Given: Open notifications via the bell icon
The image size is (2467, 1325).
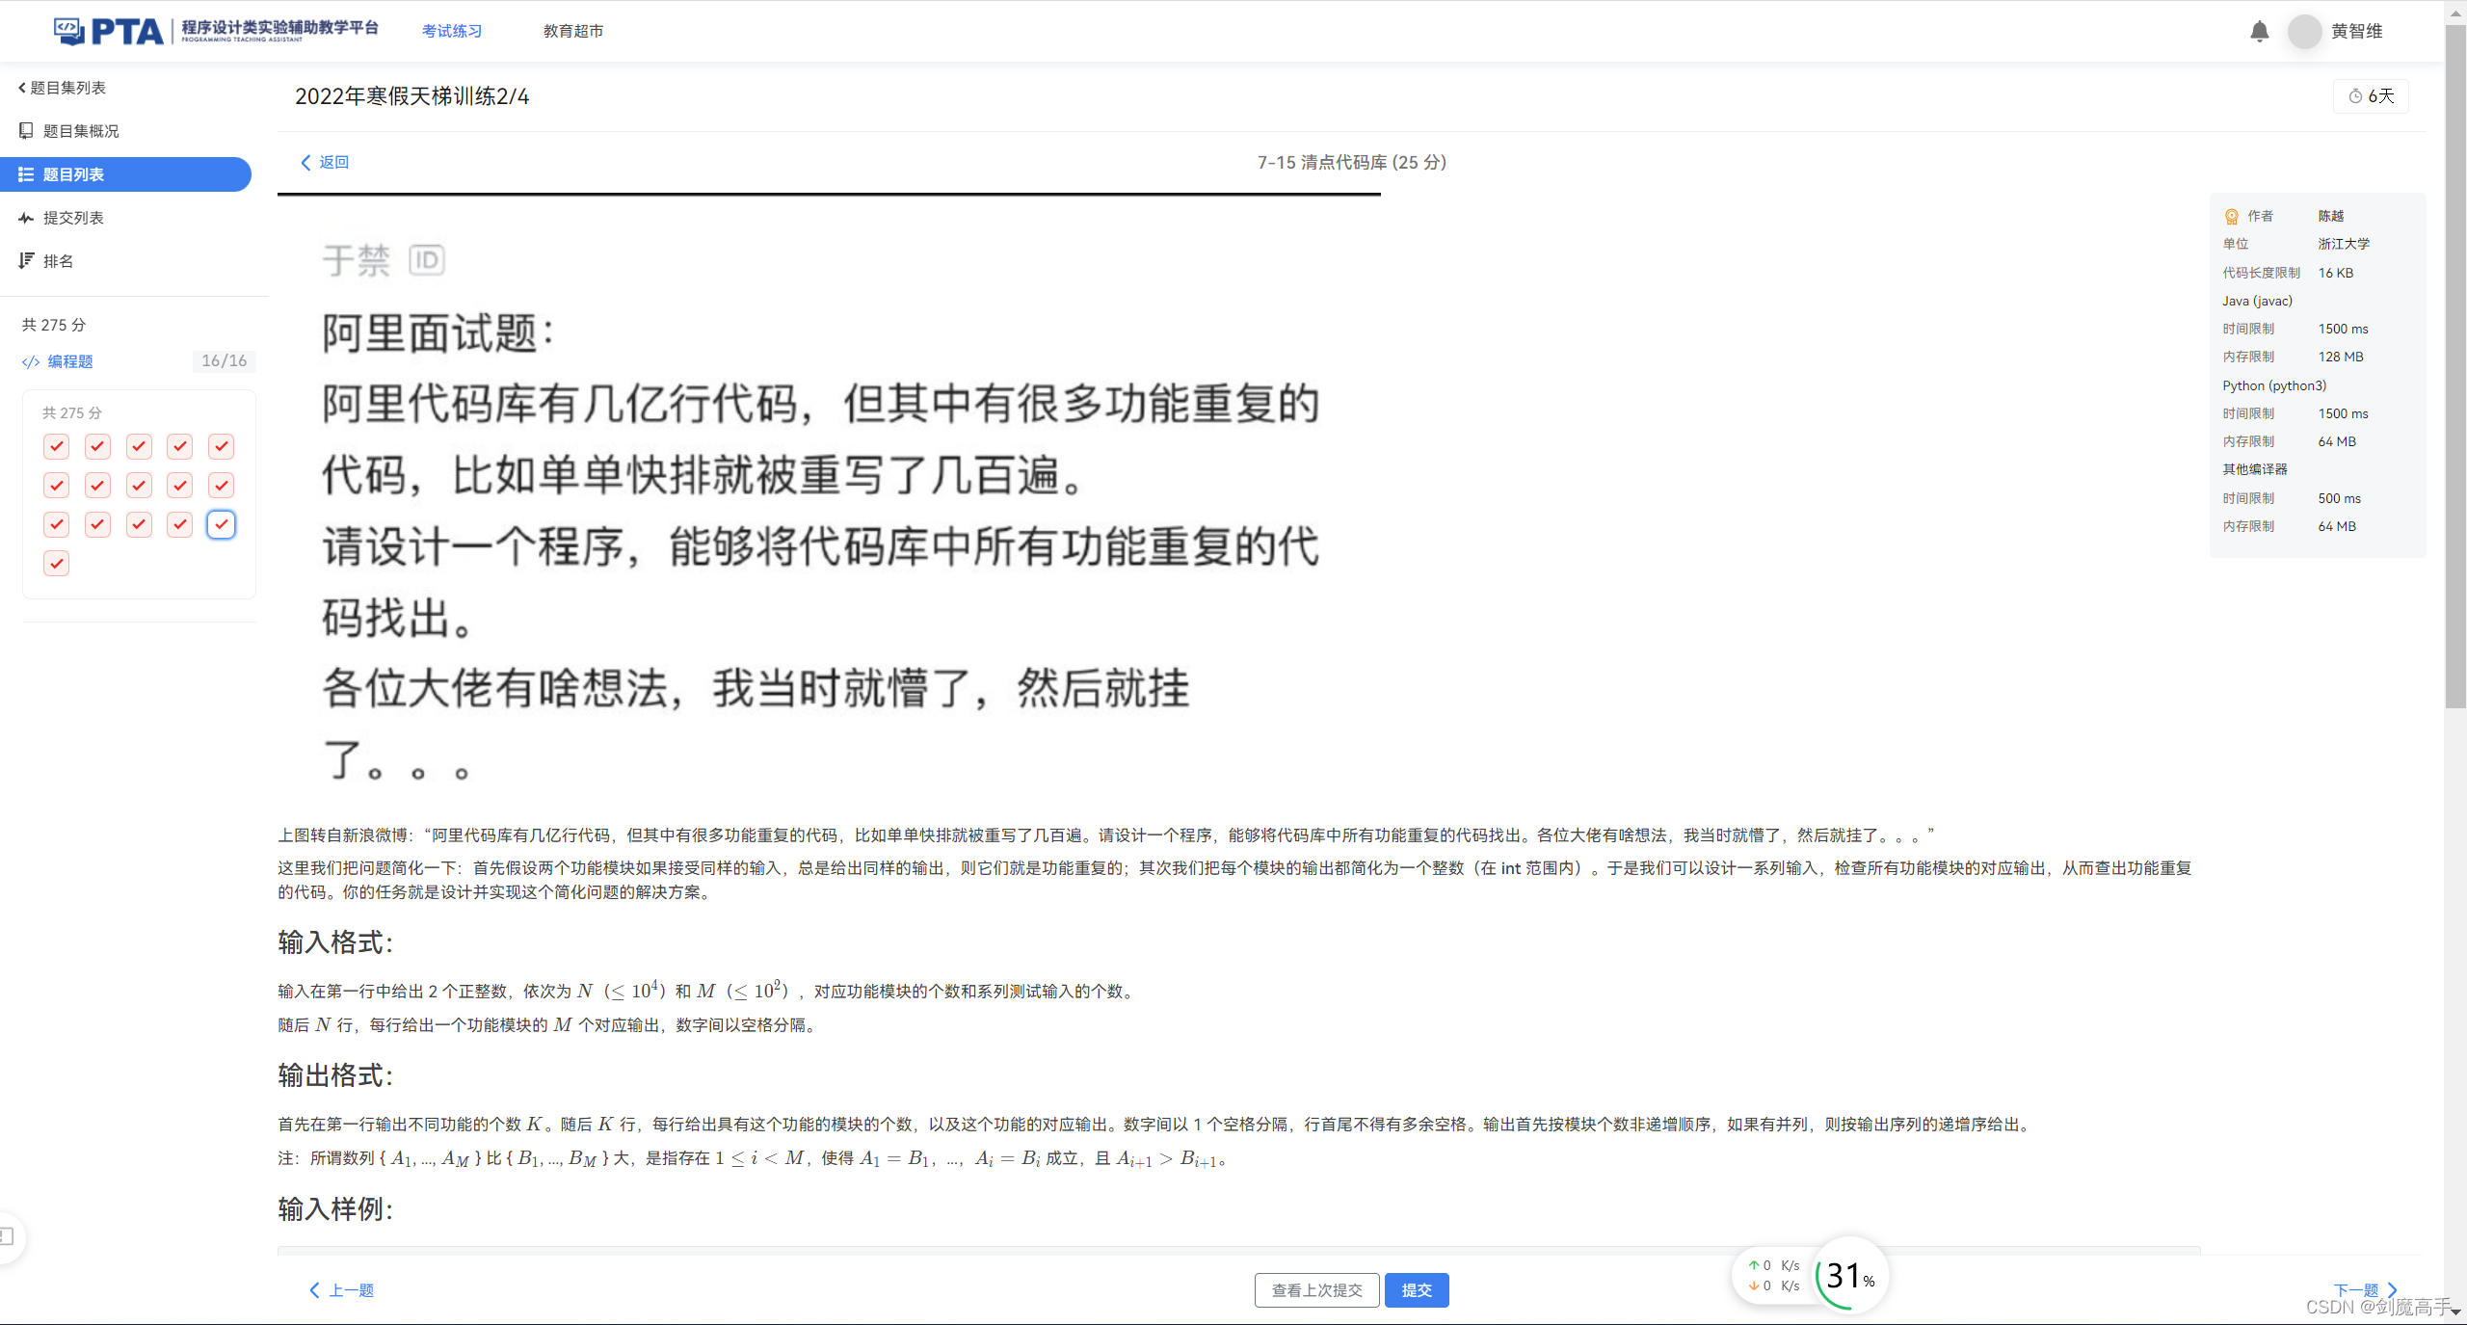Looking at the screenshot, I should click(2259, 31).
